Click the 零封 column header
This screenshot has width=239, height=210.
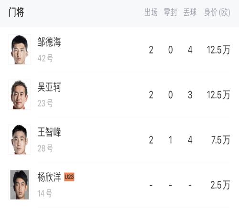(x=170, y=12)
